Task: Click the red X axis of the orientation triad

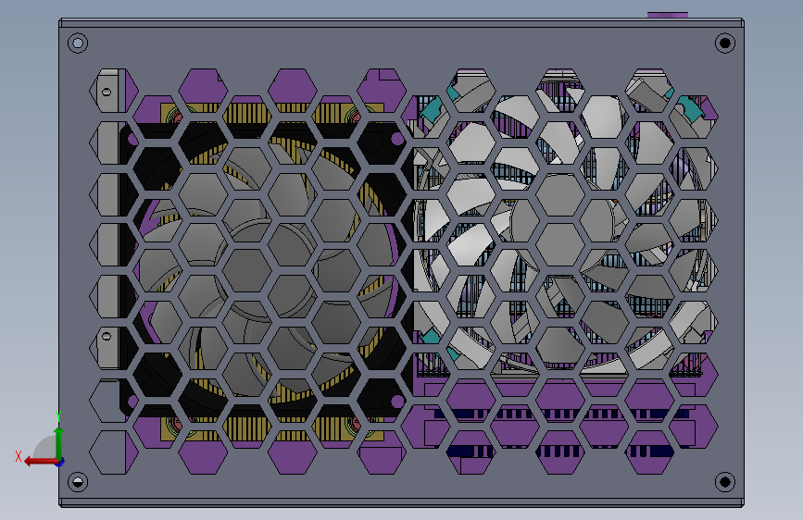Action: coord(41,462)
